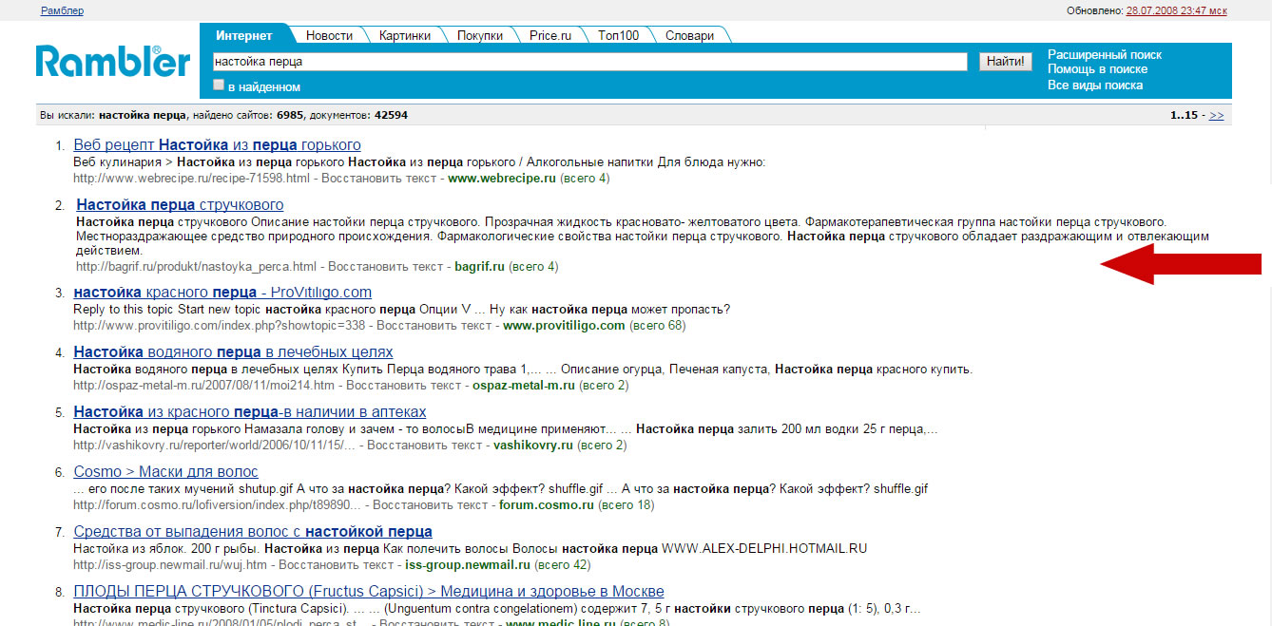This screenshot has height=626, width=1272.
Task: Click Восстановить текст for webrecipe.ru result
Action: [x=380, y=178]
